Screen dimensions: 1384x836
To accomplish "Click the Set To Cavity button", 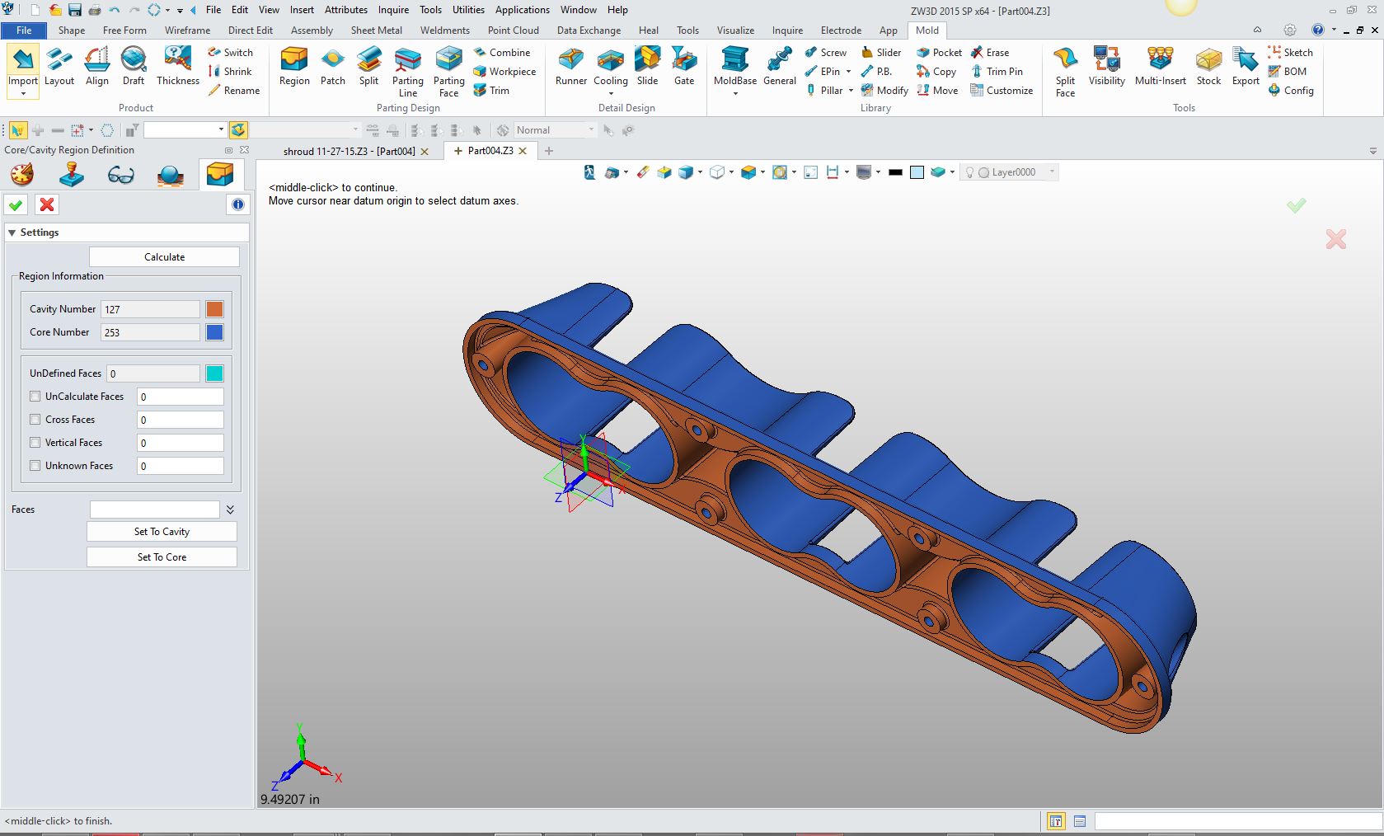I will tap(162, 532).
